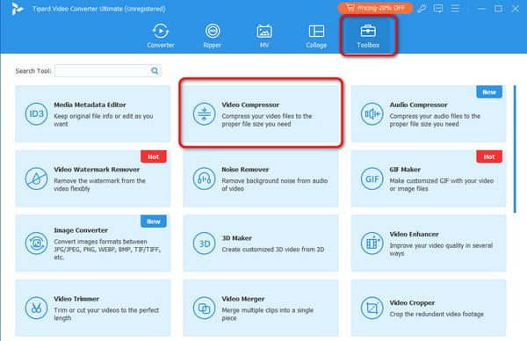Click the Tipard app logo icon
This screenshot has width=527, height=341.
[x=17, y=9]
